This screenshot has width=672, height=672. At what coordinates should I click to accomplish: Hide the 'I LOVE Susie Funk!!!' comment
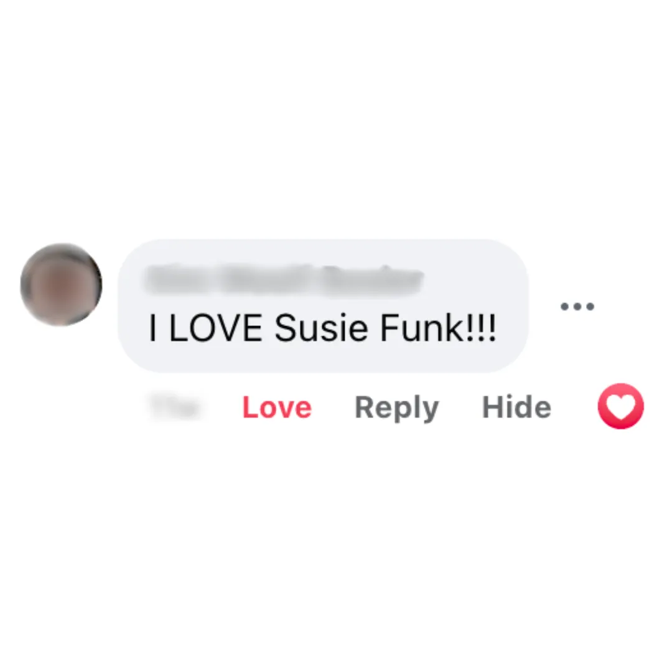pos(516,407)
